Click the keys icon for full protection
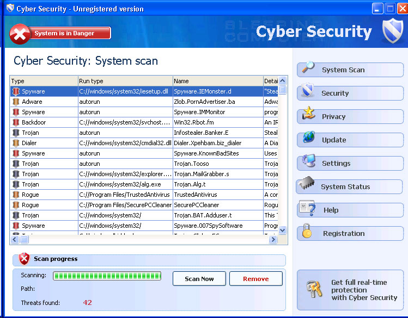The image size is (408, 318). pos(314,289)
